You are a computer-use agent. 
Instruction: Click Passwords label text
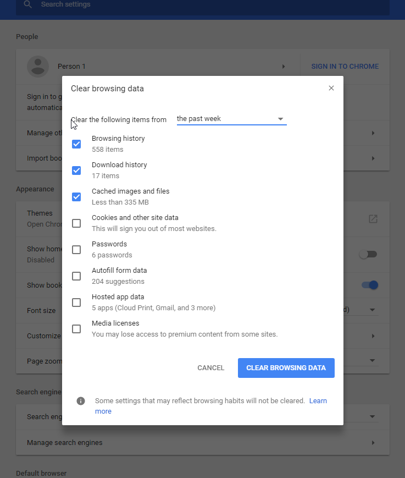pos(109,244)
